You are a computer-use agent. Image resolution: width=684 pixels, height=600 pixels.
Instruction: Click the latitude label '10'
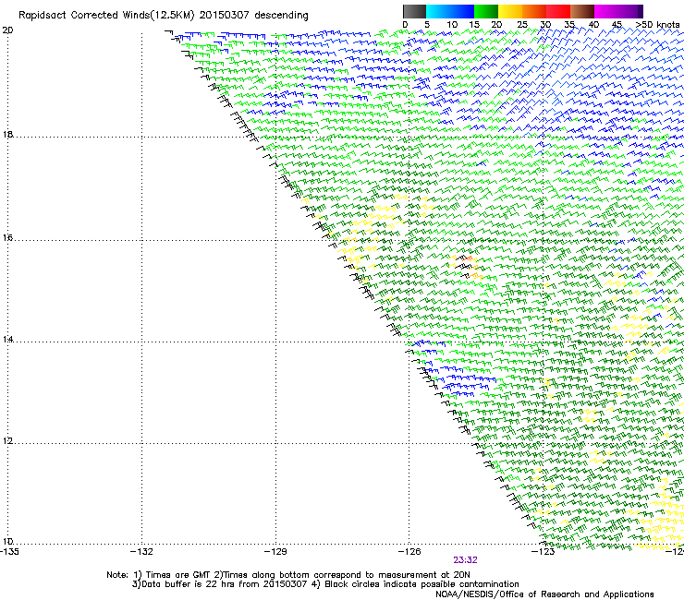[7, 542]
